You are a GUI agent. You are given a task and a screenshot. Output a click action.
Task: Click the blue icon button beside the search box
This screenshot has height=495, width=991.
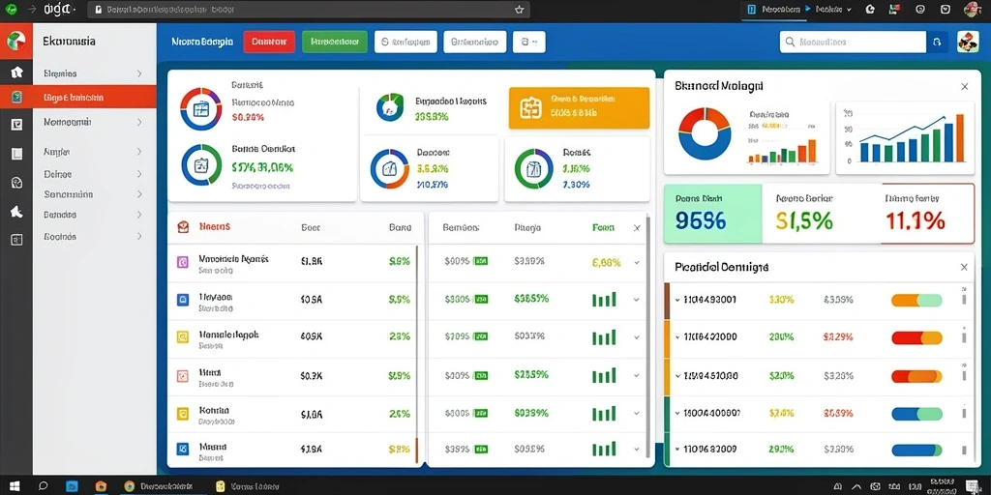937,43
